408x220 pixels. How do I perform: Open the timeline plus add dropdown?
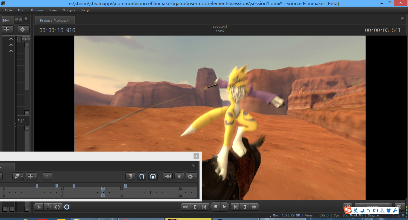coord(31,176)
